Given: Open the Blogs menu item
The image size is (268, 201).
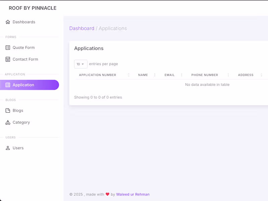Looking at the screenshot, I should click(x=18, y=111).
